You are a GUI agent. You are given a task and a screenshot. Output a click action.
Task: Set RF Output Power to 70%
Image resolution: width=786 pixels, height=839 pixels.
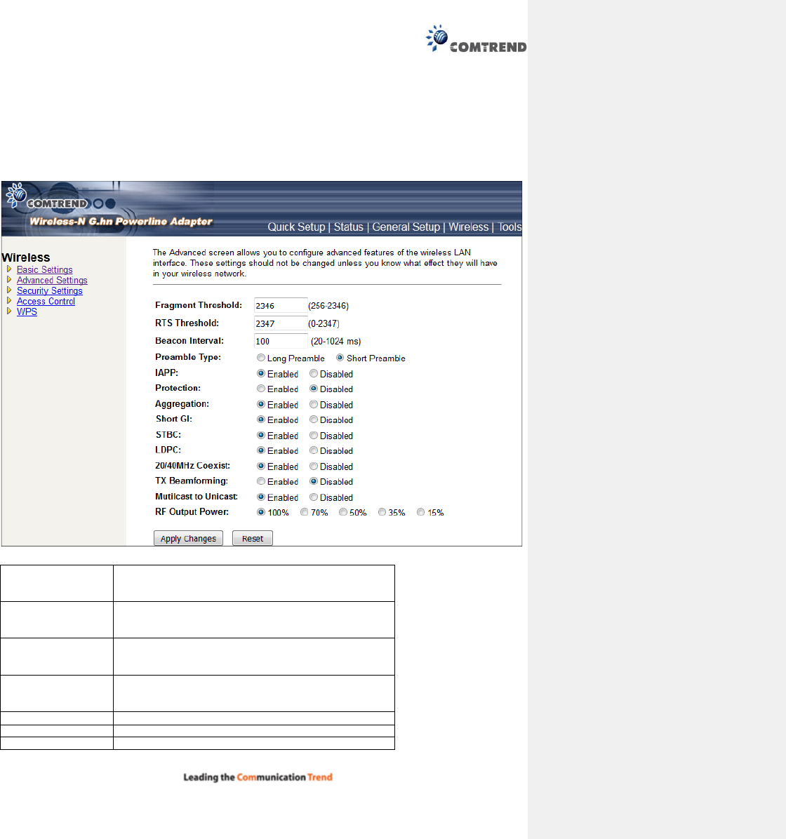click(304, 512)
